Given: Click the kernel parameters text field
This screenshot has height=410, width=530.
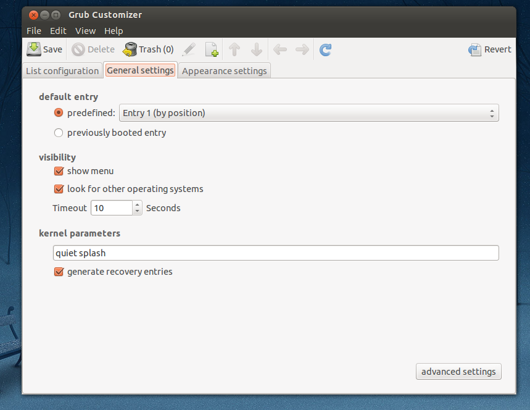Looking at the screenshot, I should point(276,253).
